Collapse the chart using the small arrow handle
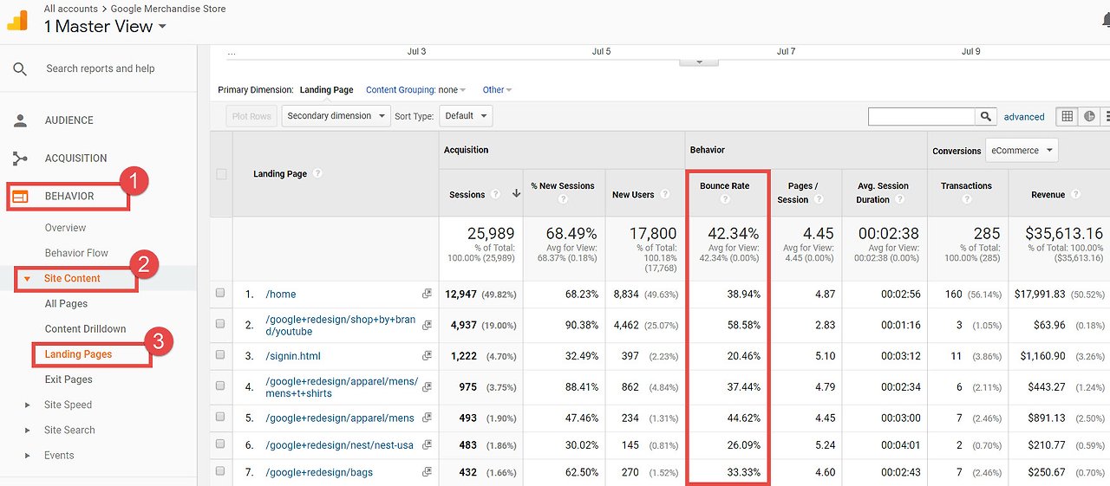The height and width of the screenshot is (486, 1110). point(699,62)
